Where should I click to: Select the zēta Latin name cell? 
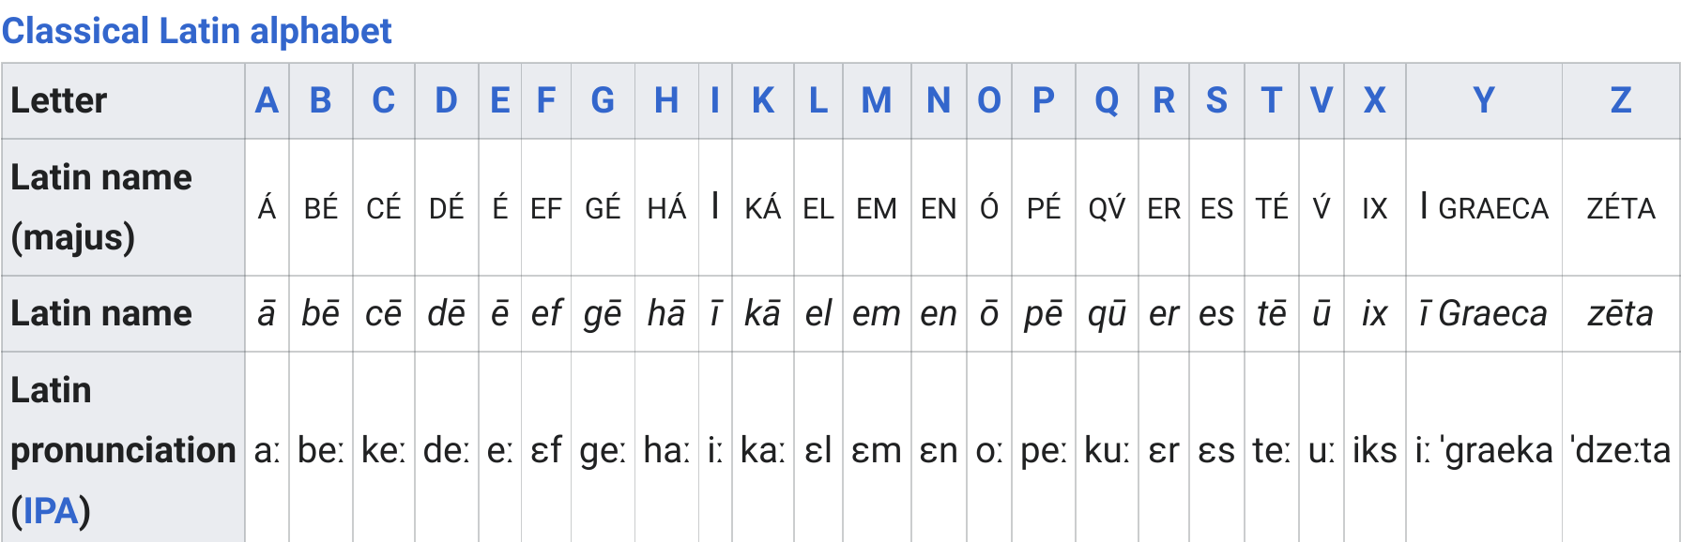point(1621,313)
